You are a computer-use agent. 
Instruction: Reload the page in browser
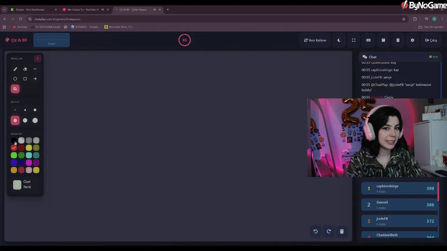pos(20,19)
